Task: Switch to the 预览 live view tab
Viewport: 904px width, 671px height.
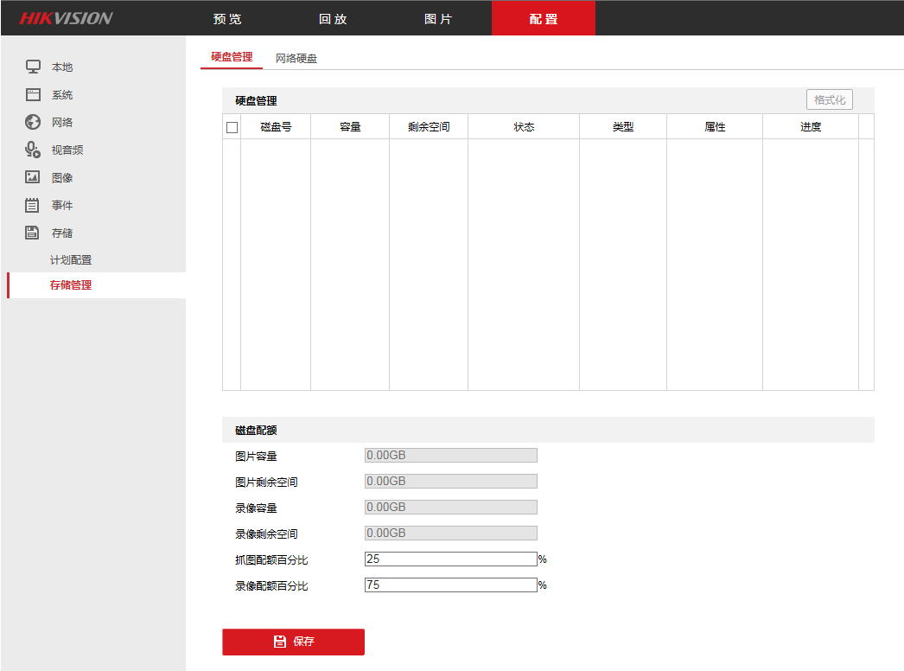Action: pyautogui.click(x=227, y=18)
